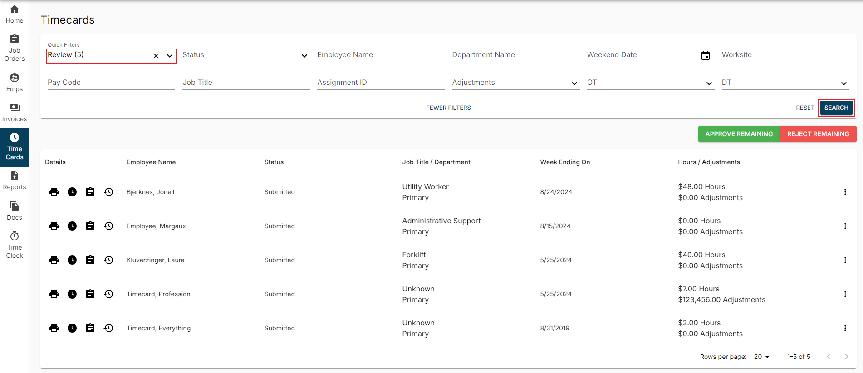Click the Reject Remaining button
The height and width of the screenshot is (373, 863).
818,134
